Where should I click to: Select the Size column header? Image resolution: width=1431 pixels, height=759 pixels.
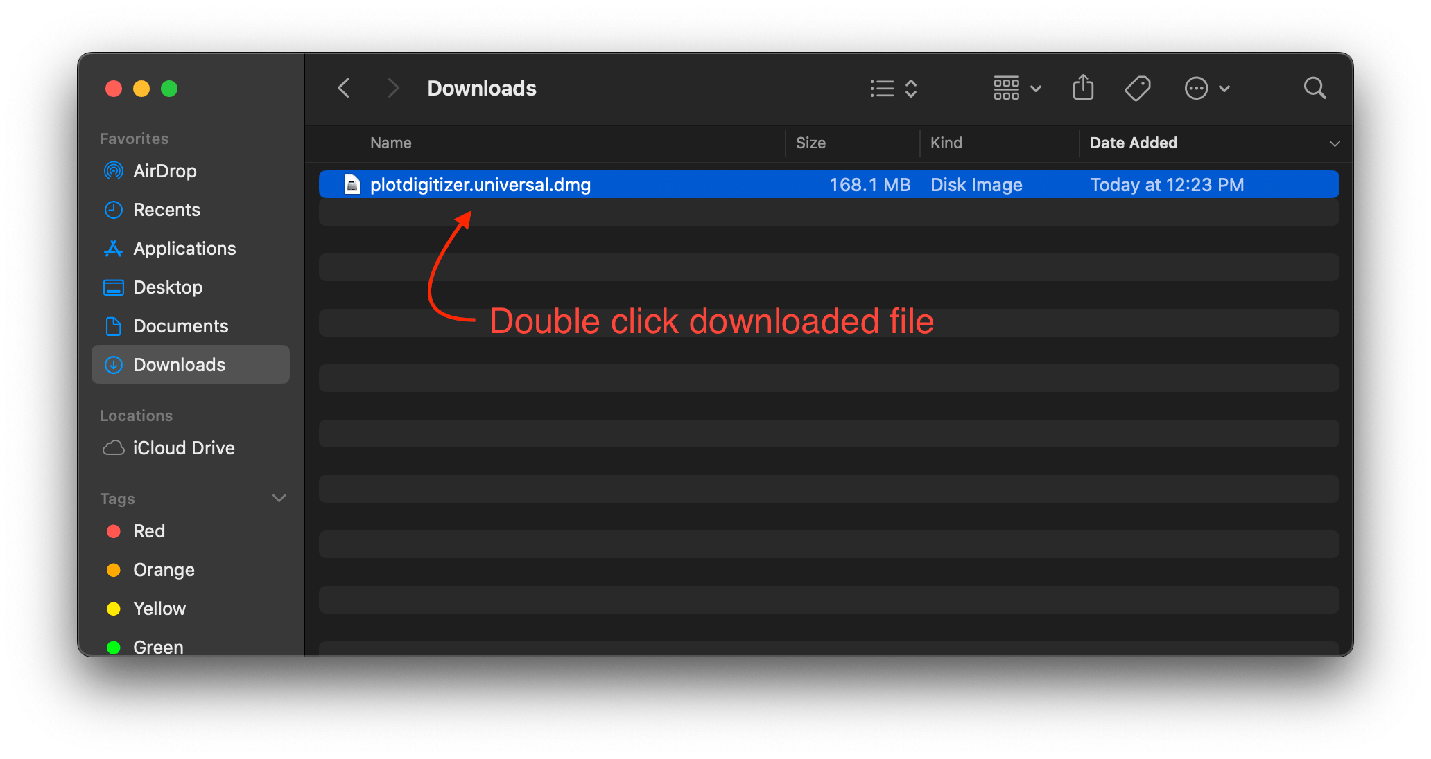811,143
